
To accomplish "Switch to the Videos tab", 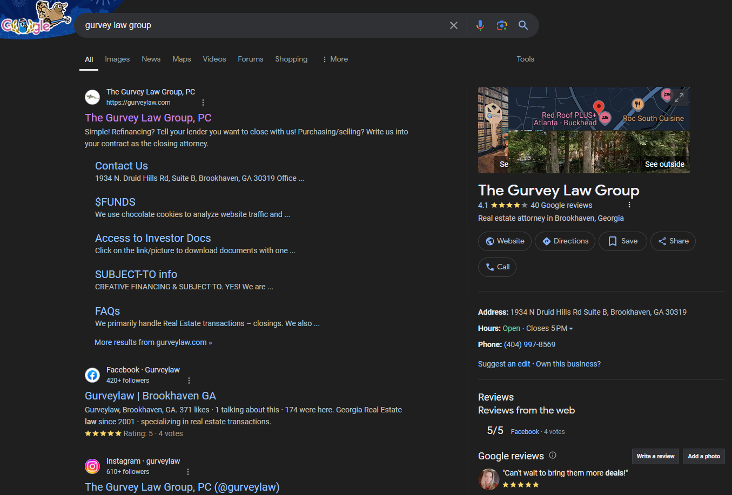I will click(214, 59).
